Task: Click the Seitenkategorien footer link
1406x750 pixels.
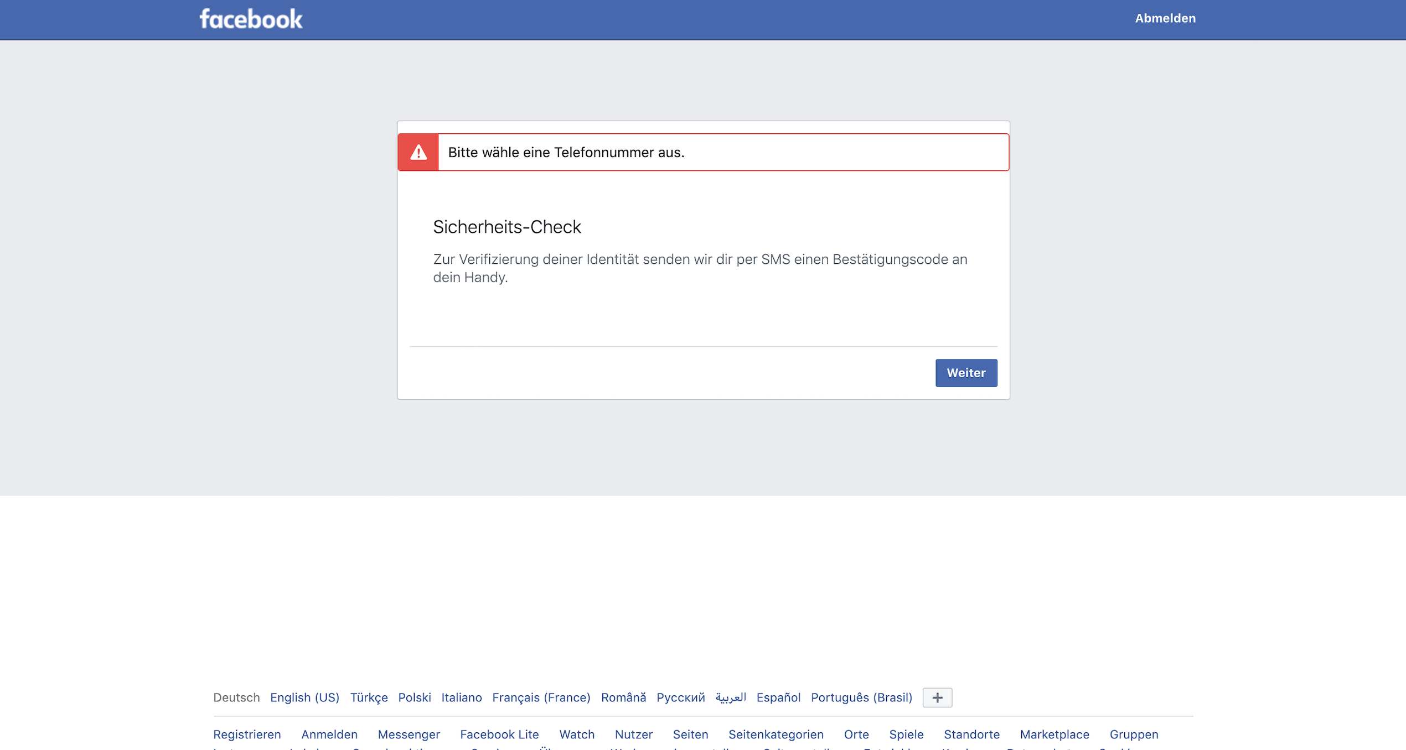Action: coord(776,735)
